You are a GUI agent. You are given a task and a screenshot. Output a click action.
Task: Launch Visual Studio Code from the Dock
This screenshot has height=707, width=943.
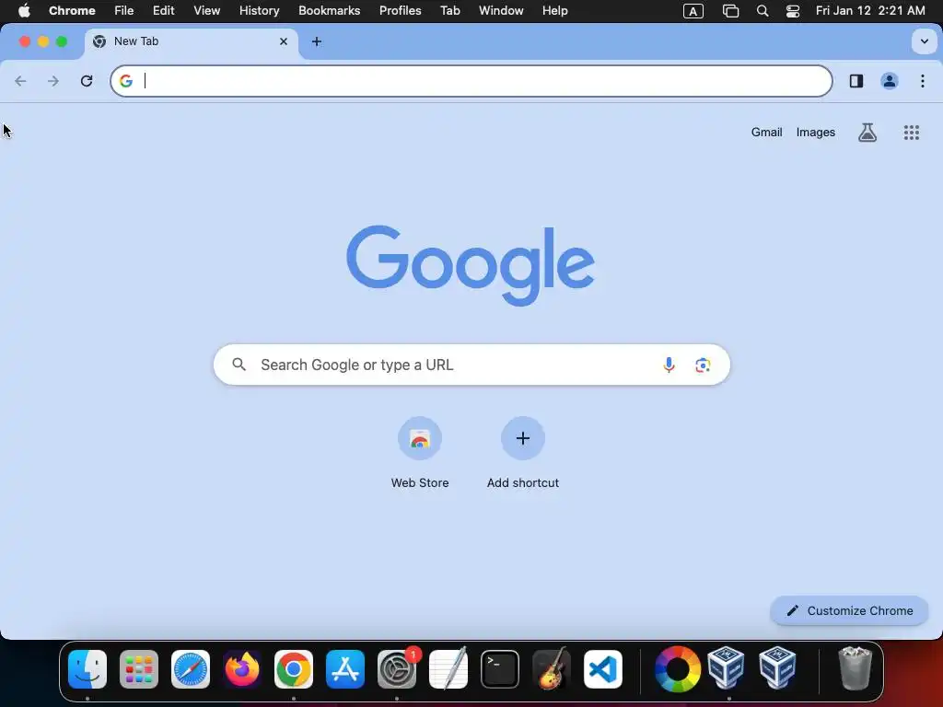tap(603, 669)
